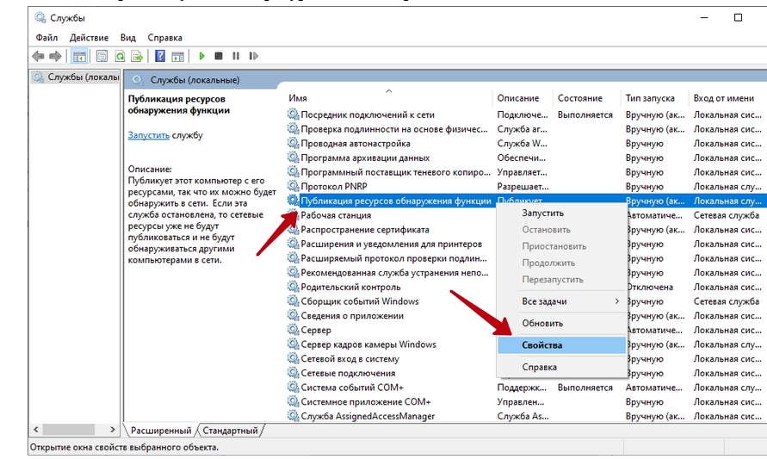
Task: Switch to the 'Стандартный' tab at the bottom
Action: pos(231,431)
